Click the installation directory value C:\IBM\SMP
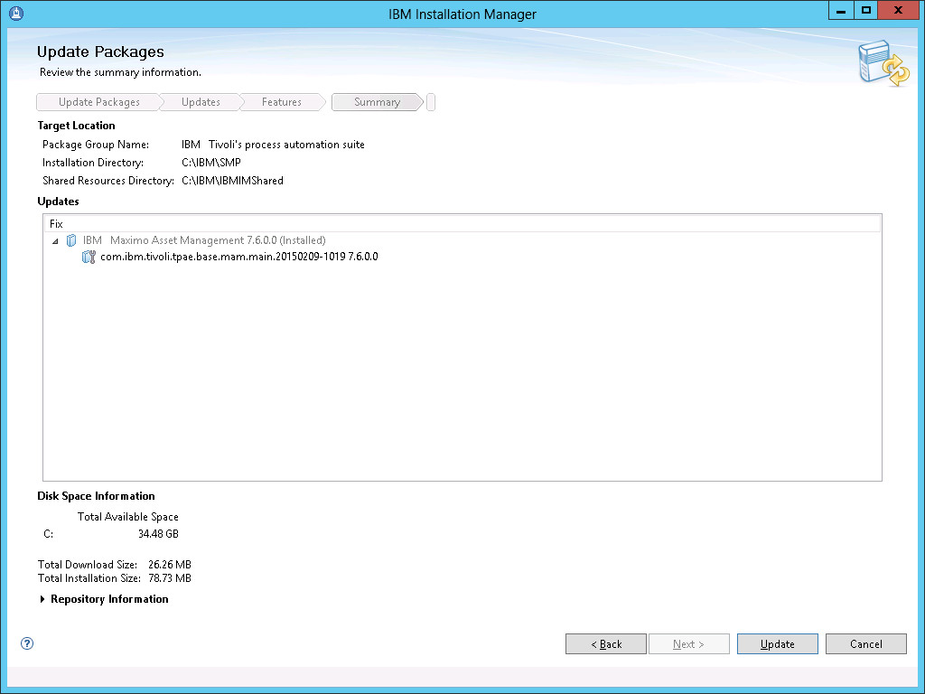 (x=211, y=163)
